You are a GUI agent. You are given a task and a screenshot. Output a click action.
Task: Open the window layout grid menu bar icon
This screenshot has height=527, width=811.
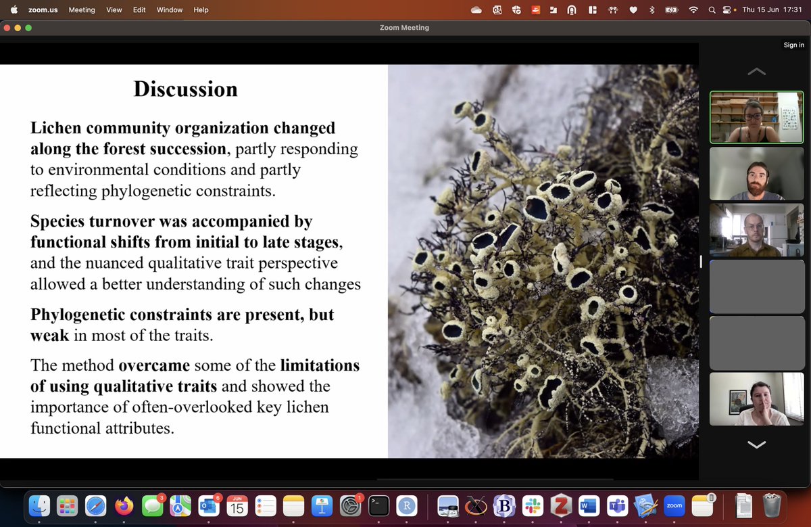point(593,10)
